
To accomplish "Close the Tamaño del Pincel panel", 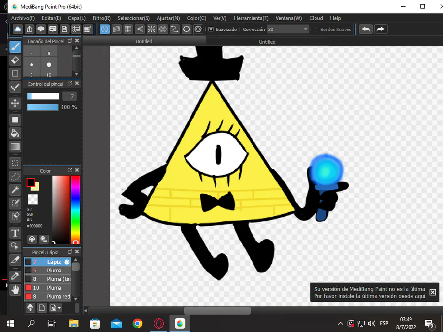I will pyautogui.click(x=77, y=41).
